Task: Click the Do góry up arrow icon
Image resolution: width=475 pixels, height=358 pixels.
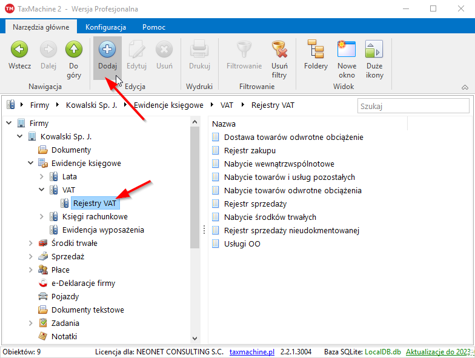Action: click(74, 50)
